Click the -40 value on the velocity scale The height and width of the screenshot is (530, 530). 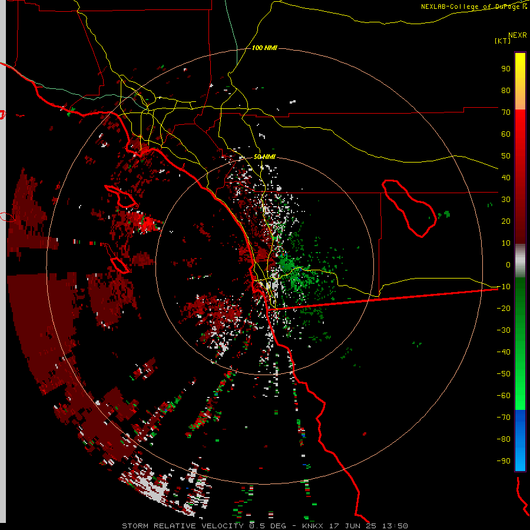pyautogui.click(x=503, y=352)
